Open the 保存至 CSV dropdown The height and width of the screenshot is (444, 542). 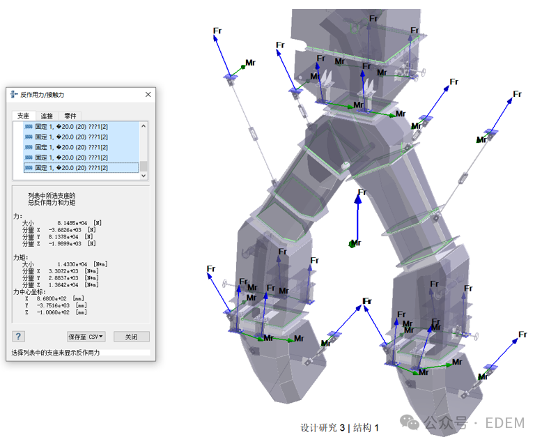[x=86, y=337]
